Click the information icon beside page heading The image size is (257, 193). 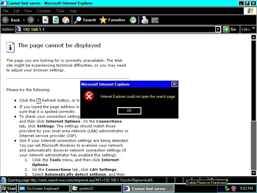coord(10,47)
